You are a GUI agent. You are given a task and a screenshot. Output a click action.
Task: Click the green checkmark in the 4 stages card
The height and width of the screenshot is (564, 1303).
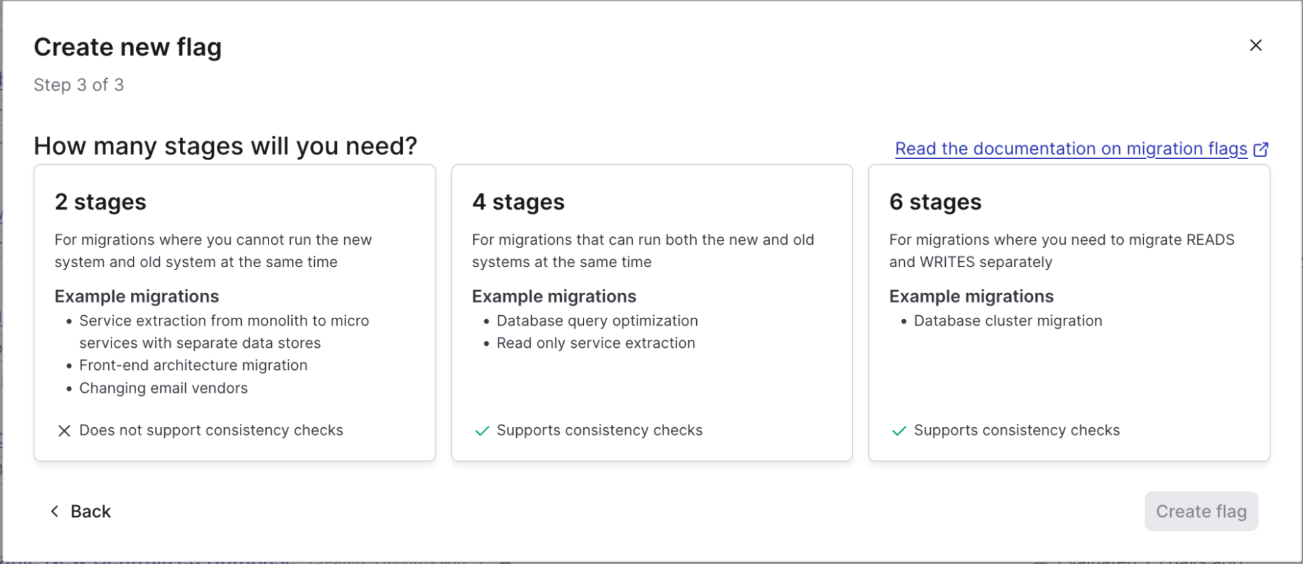482,431
